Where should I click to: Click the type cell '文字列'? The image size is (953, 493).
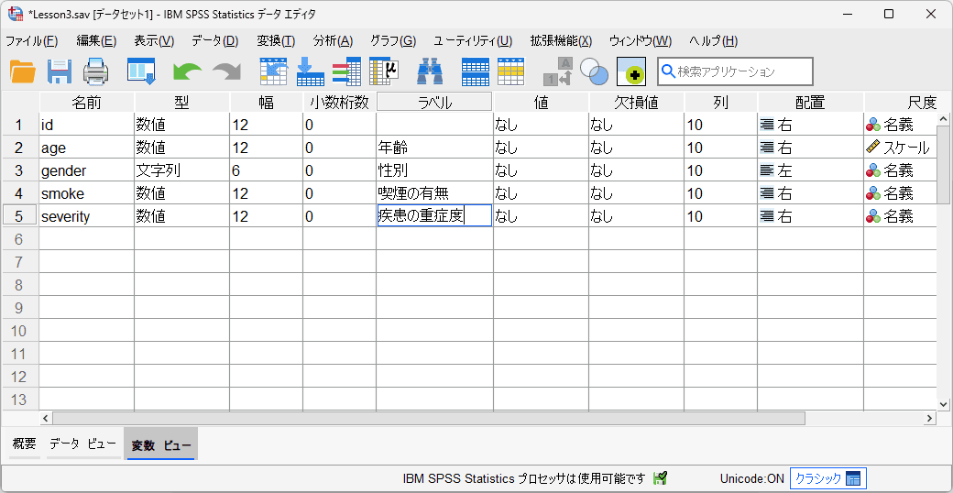(181, 170)
